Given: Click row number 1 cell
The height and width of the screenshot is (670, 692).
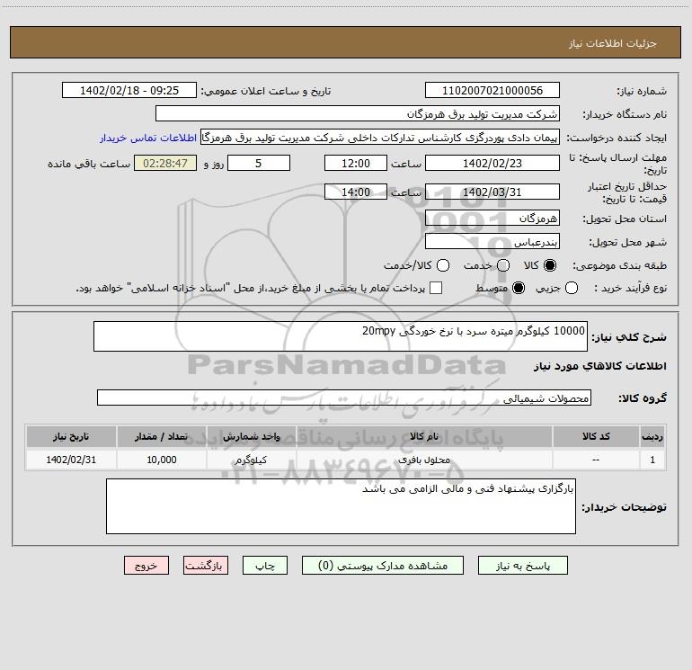Looking at the screenshot, I should coord(652,460).
